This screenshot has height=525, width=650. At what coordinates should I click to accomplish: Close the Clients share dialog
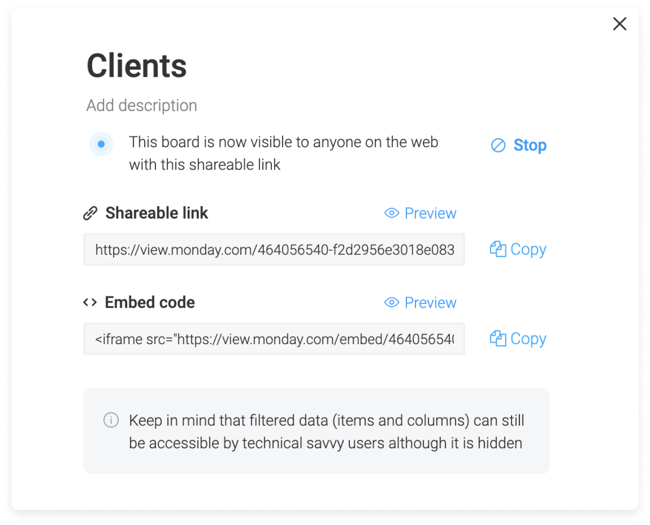tap(619, 24)
